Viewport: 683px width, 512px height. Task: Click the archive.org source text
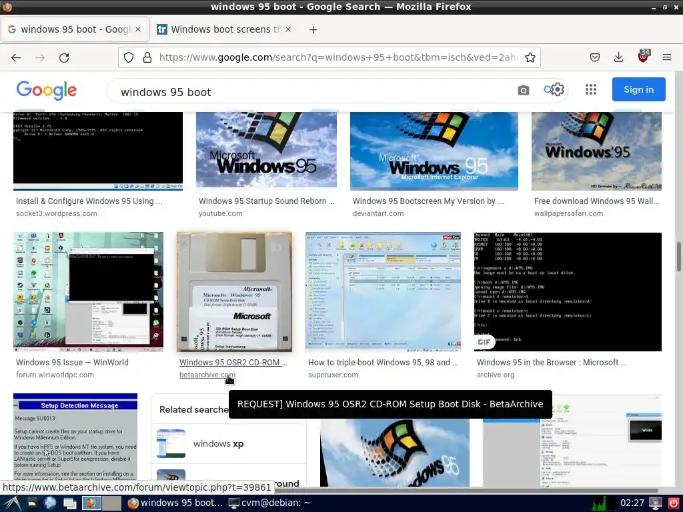pos(496,375)
